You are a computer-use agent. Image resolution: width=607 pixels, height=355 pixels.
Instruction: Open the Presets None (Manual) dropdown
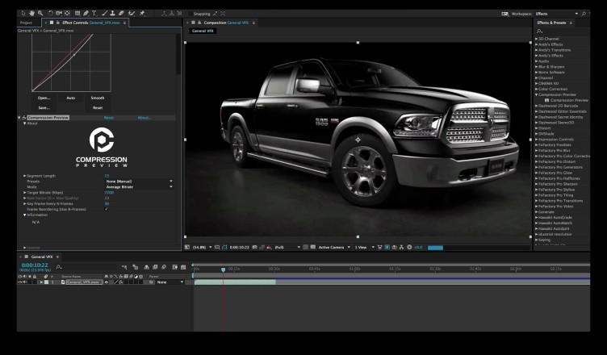click(x=139, y=182)
